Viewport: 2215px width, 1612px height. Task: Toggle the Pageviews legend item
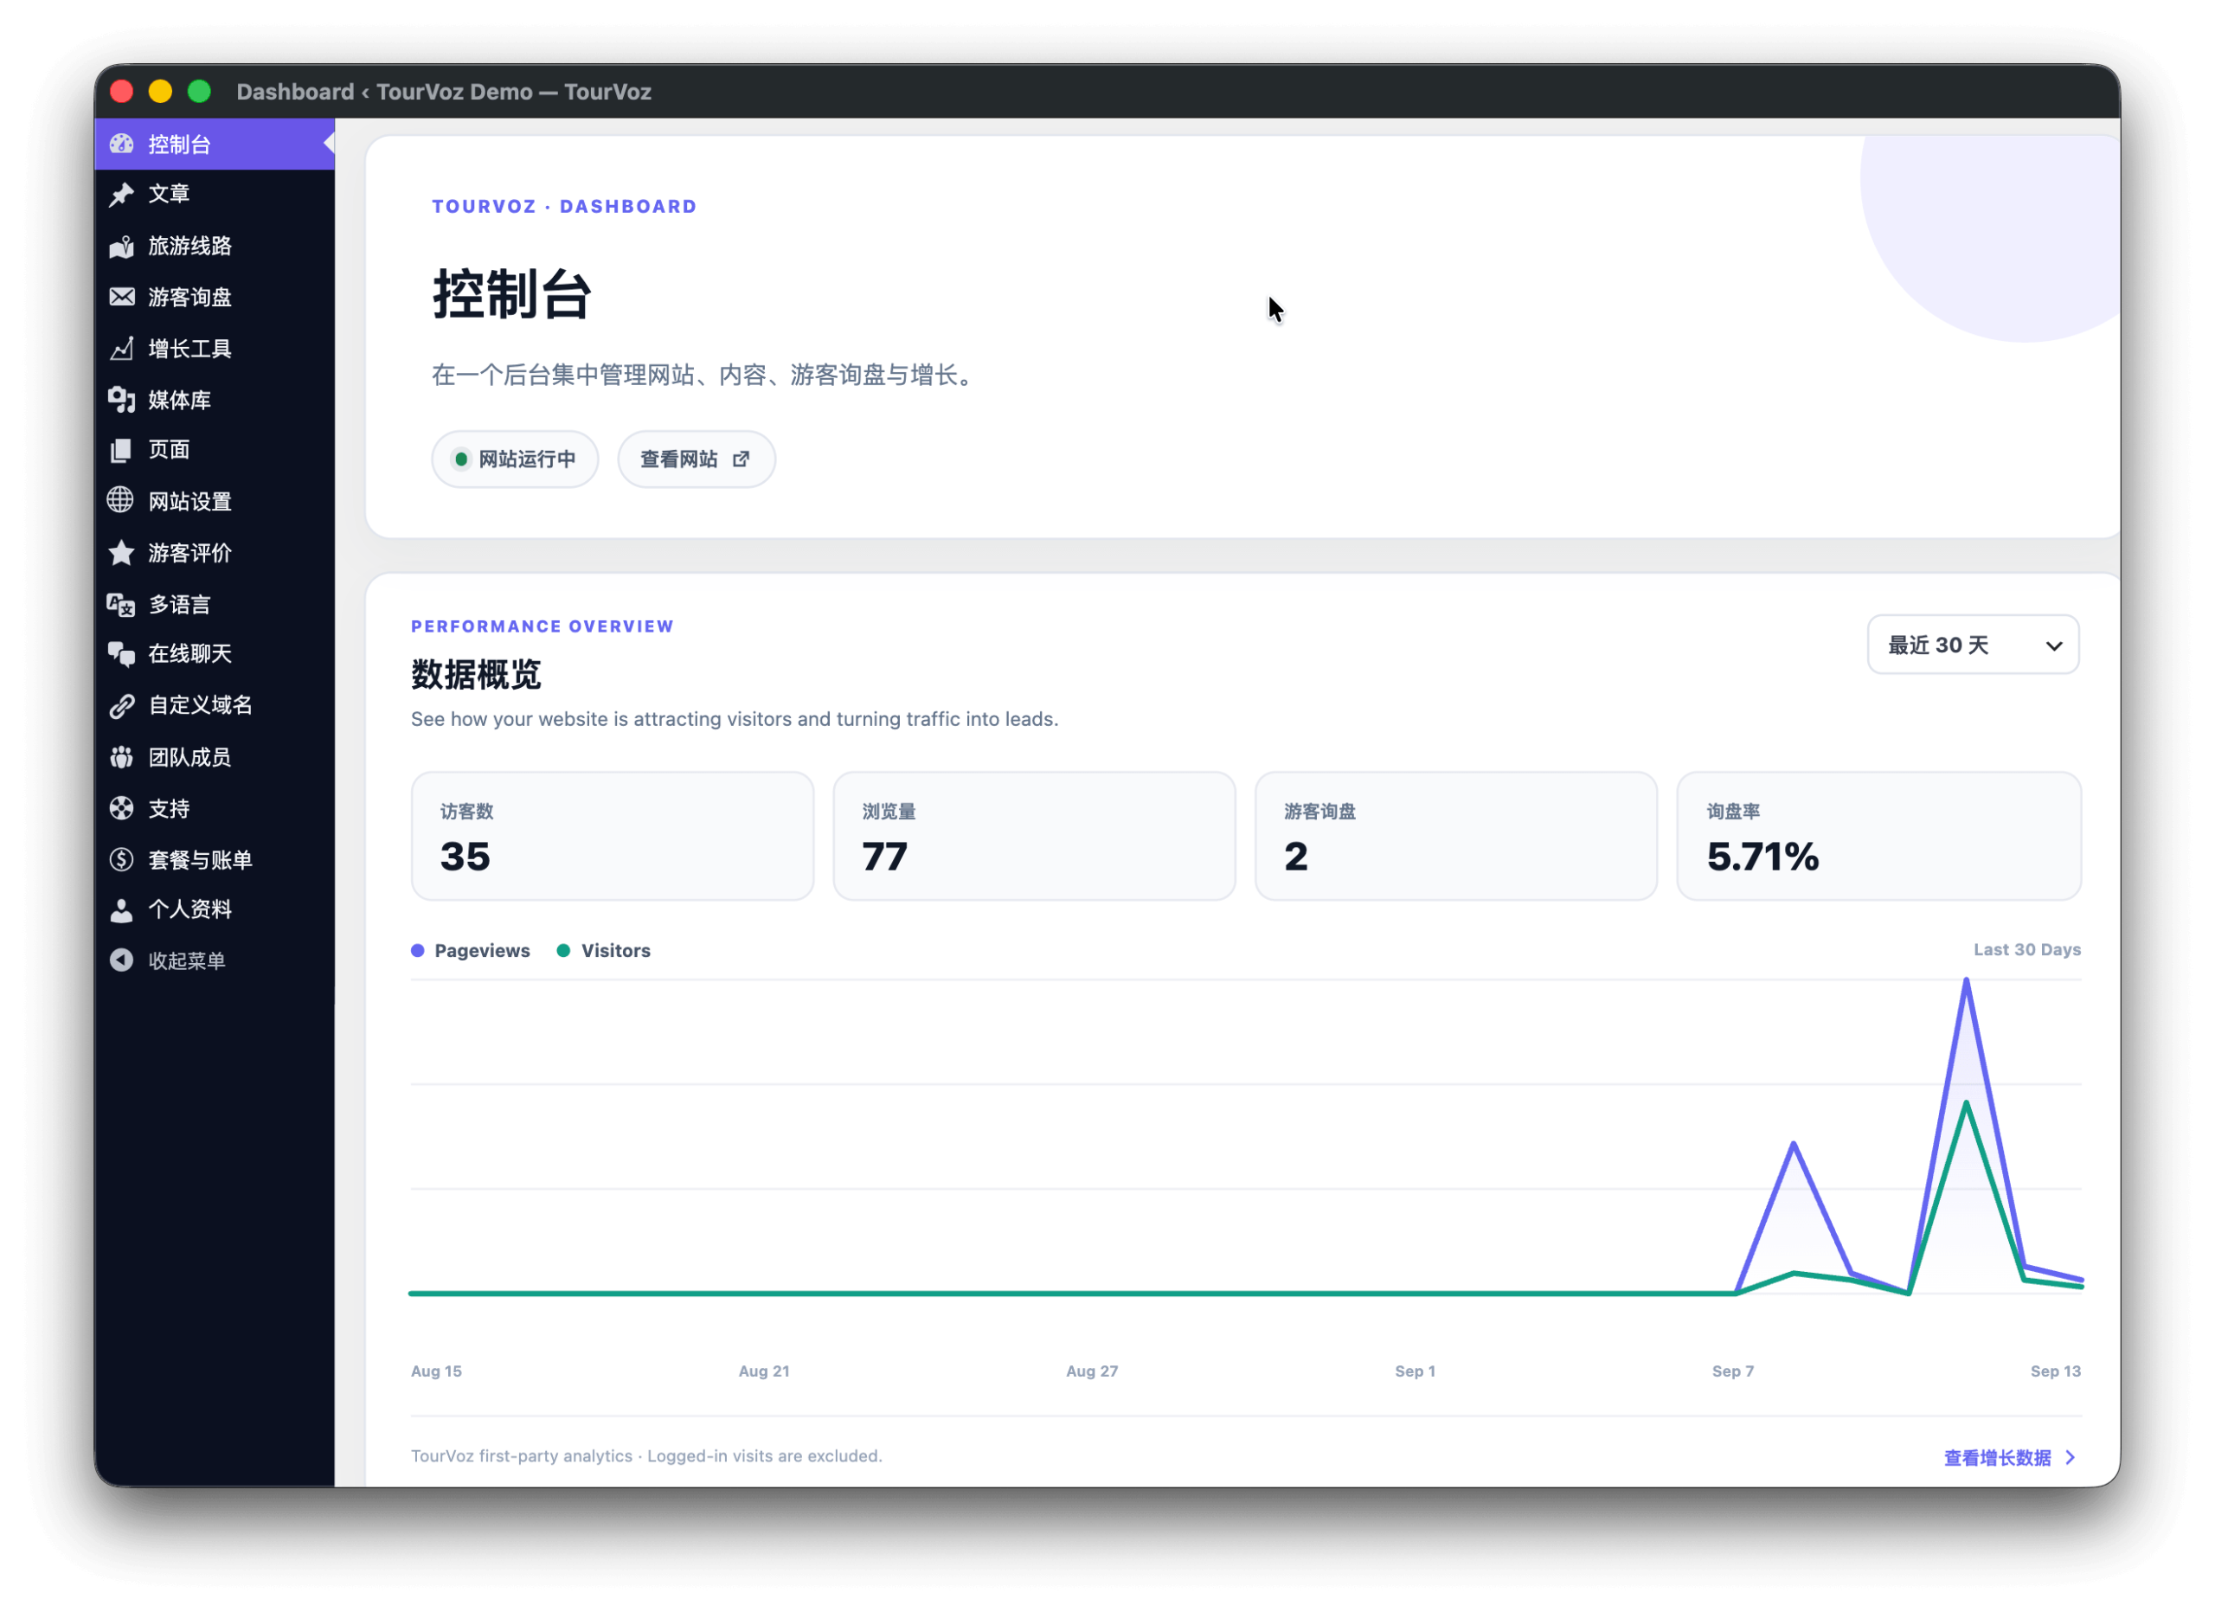471,951
